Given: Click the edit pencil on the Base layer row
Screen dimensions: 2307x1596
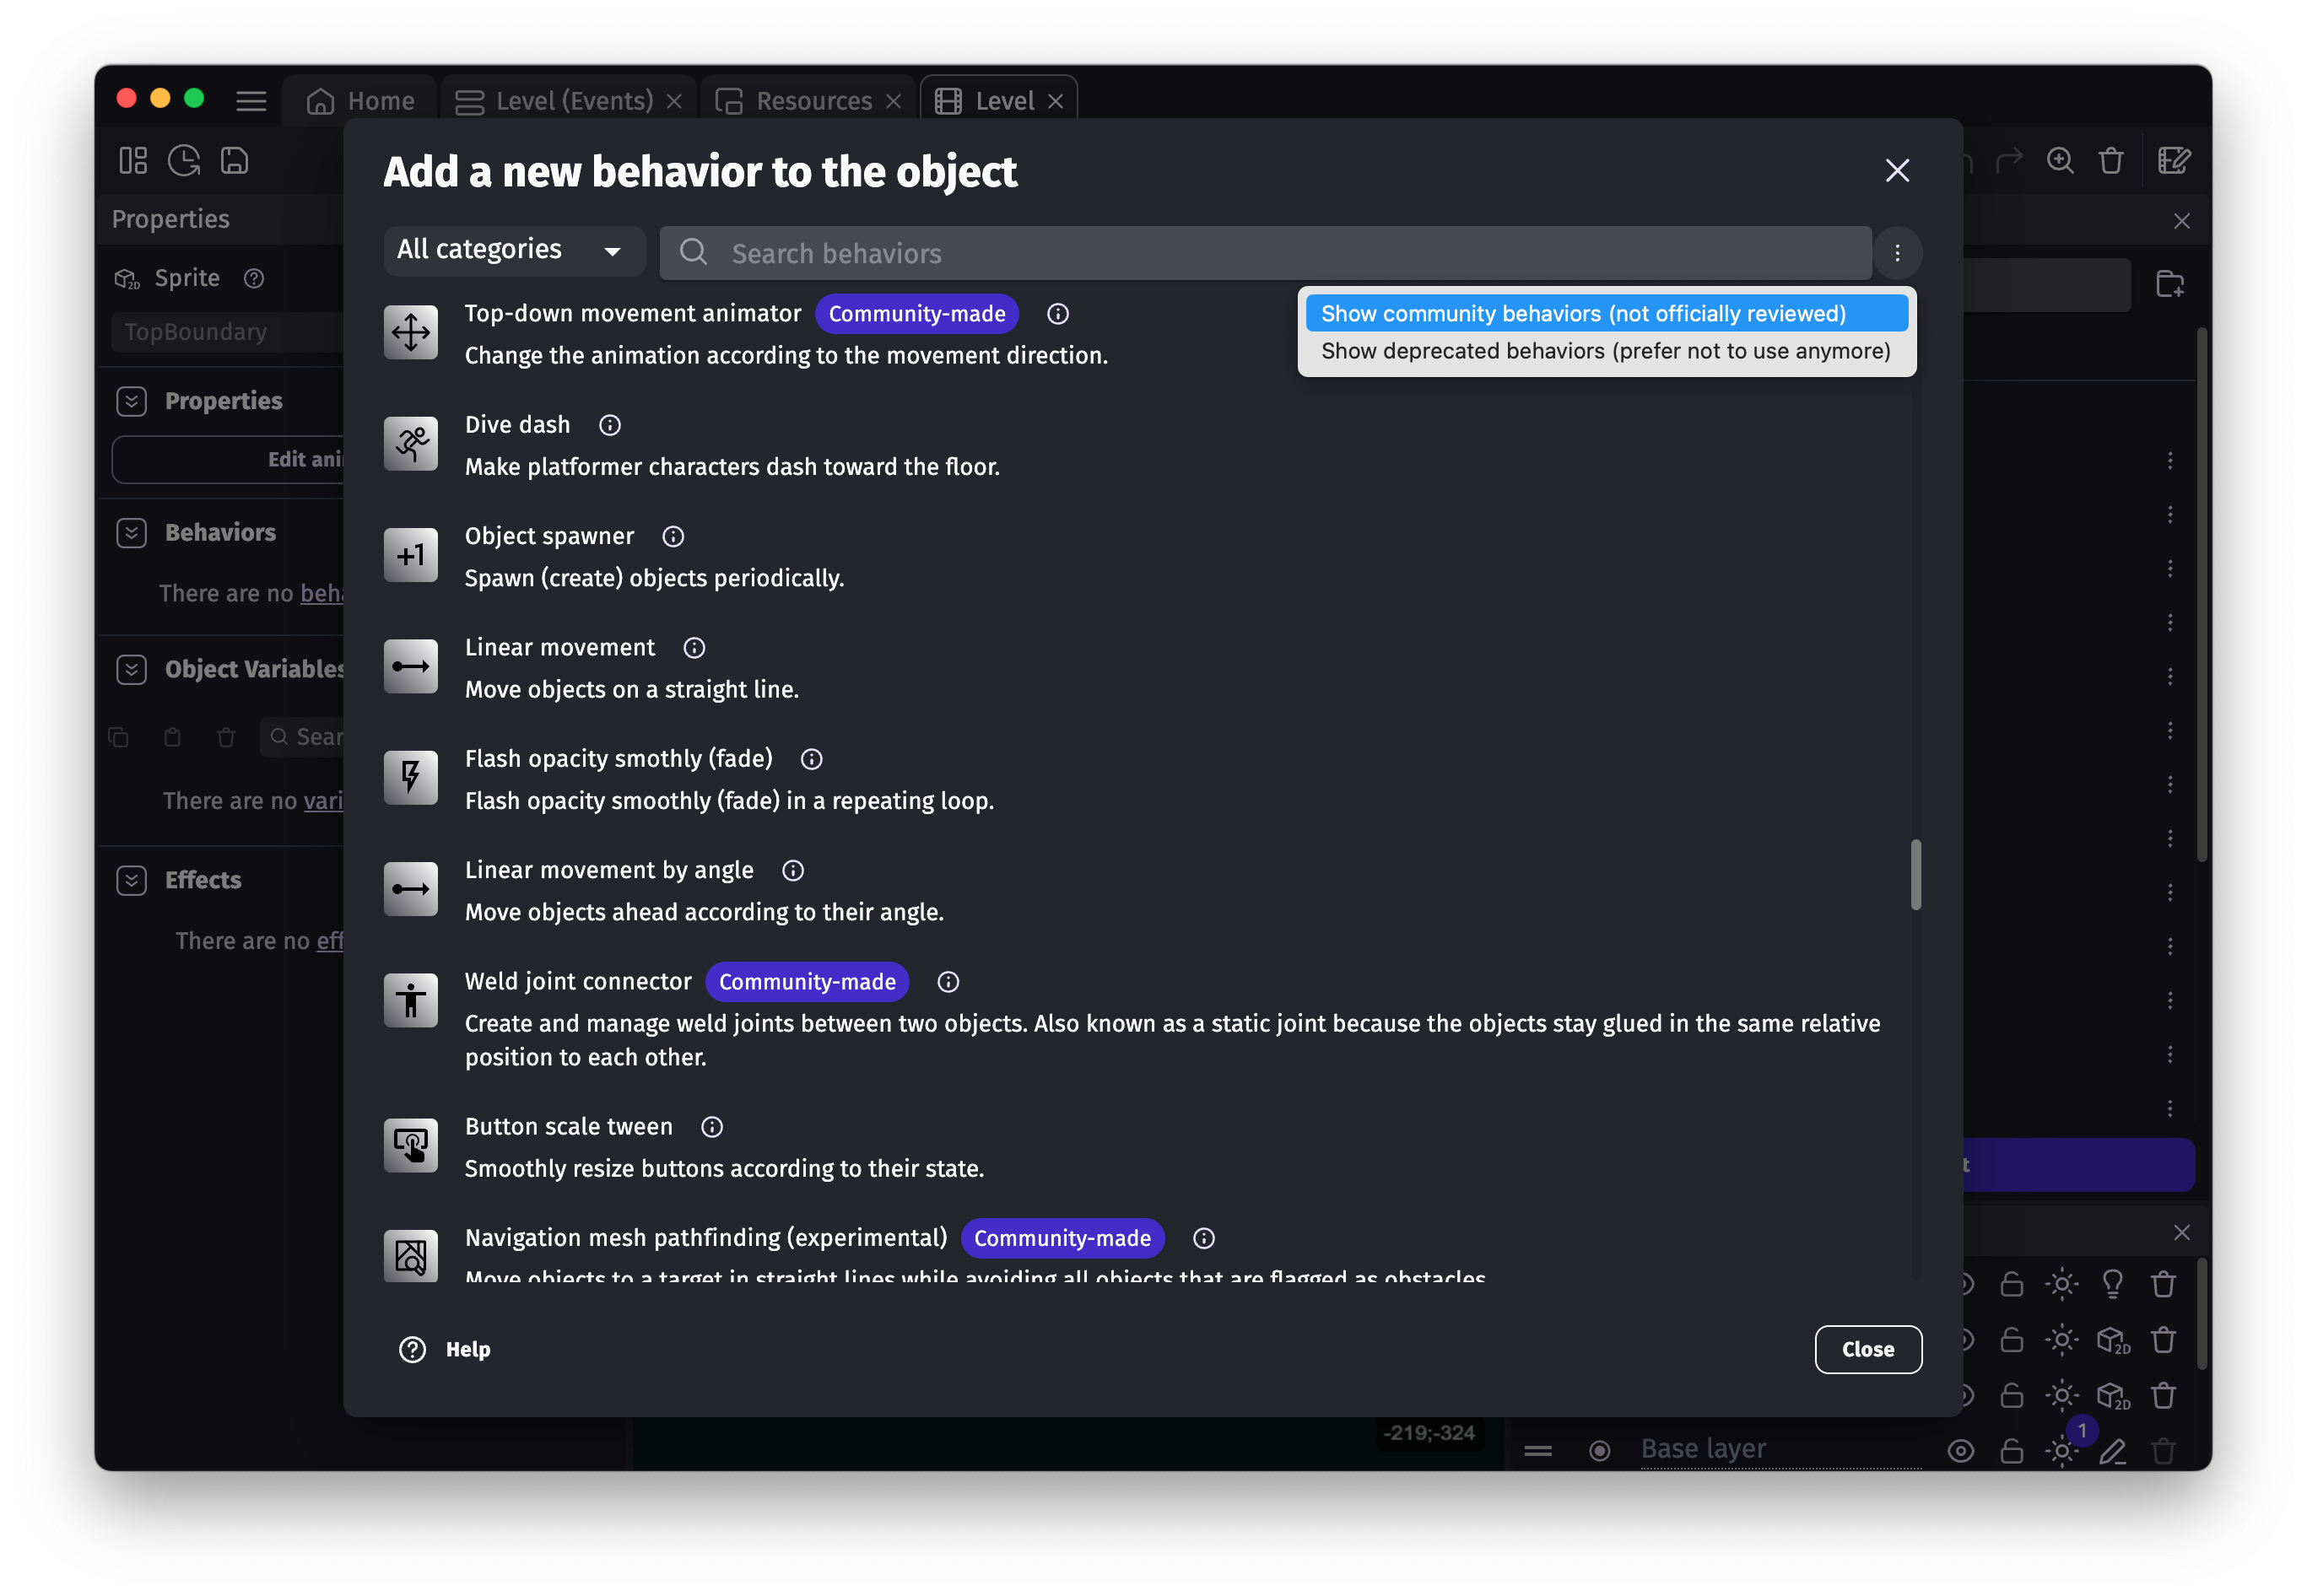Looking at the screenshot, I should pos(2114,1451).
